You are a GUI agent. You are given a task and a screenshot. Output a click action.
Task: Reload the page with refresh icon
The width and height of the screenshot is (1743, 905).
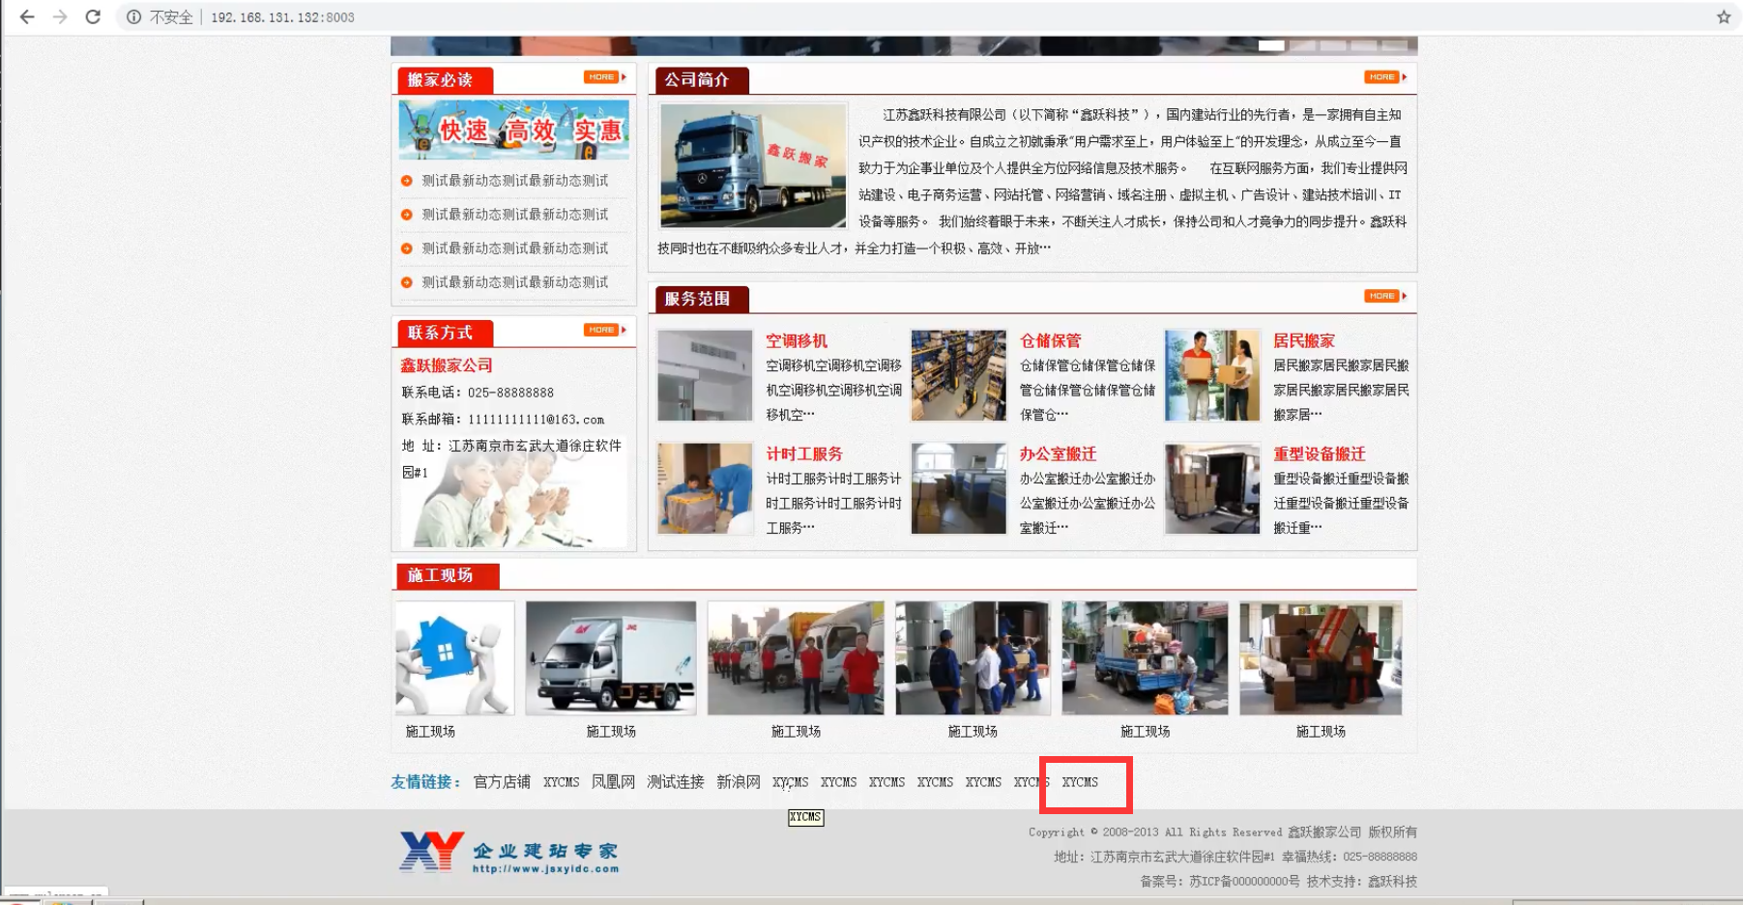pyautogui.click(x=93, y=16)
